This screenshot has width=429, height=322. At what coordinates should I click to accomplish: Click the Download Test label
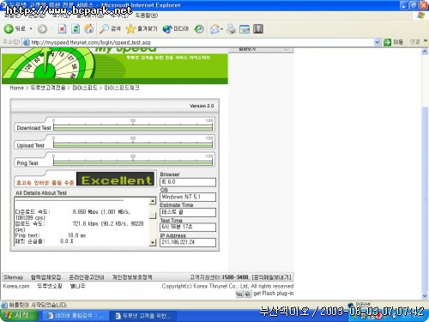point(33,128)
